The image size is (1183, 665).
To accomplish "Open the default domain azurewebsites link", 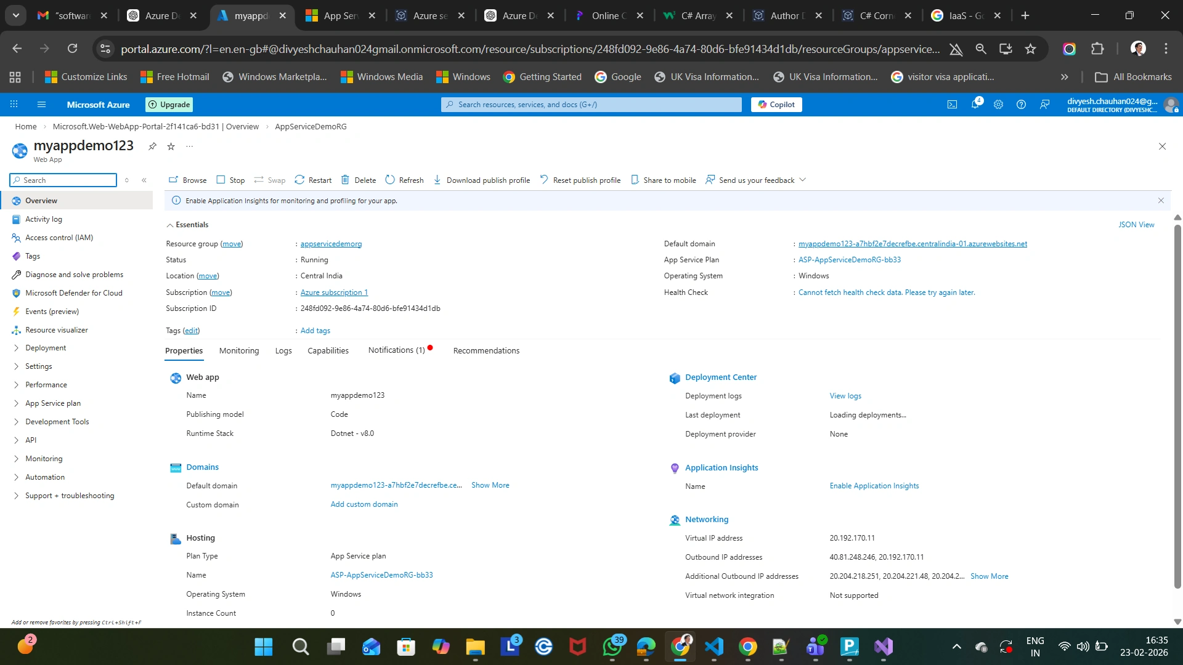I will [913, 244].
